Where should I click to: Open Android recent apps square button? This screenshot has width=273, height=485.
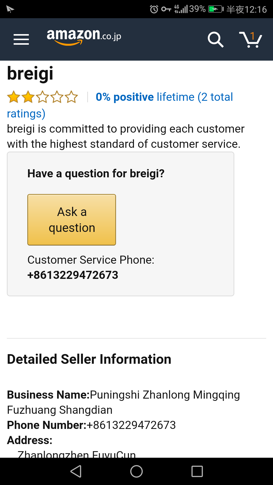click(x=197, y=471)
